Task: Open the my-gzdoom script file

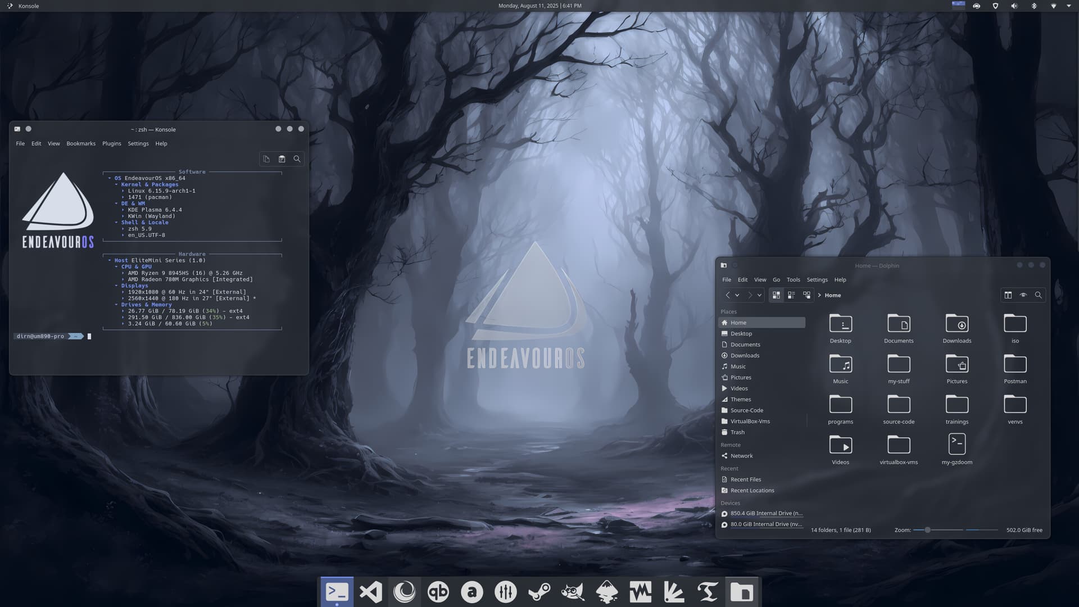Action: [956, 445]
